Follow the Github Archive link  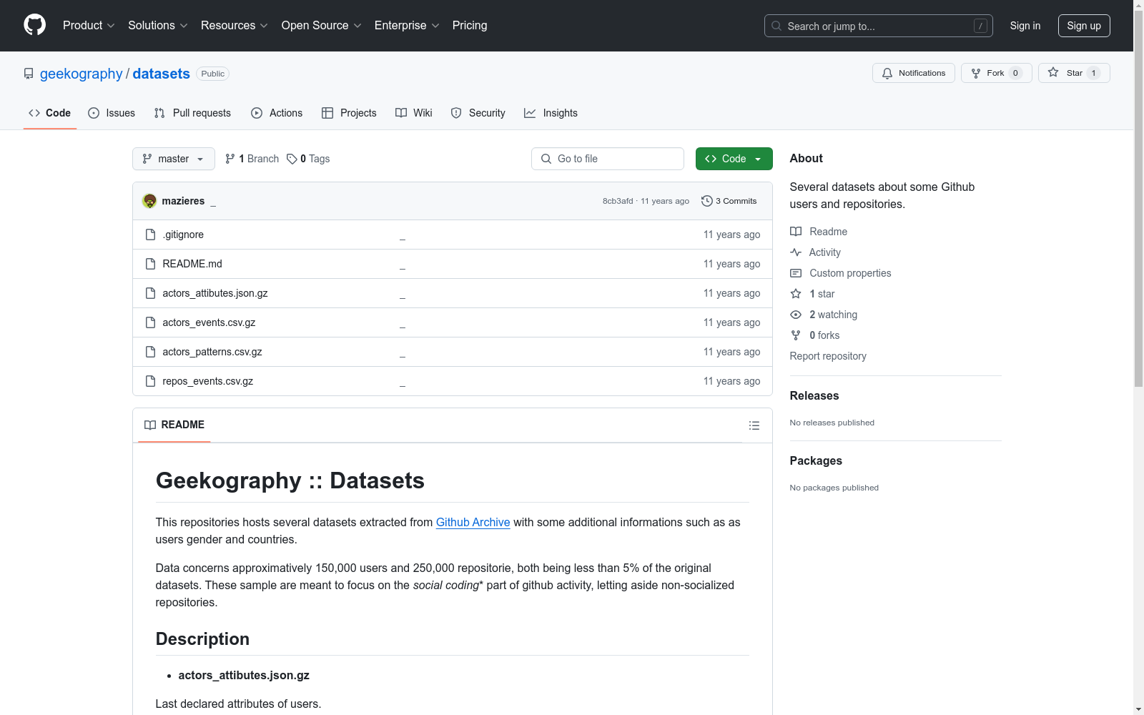coord(473,522)
